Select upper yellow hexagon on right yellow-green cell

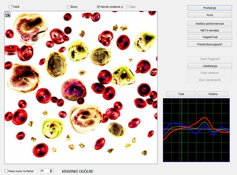pos(124,72)
